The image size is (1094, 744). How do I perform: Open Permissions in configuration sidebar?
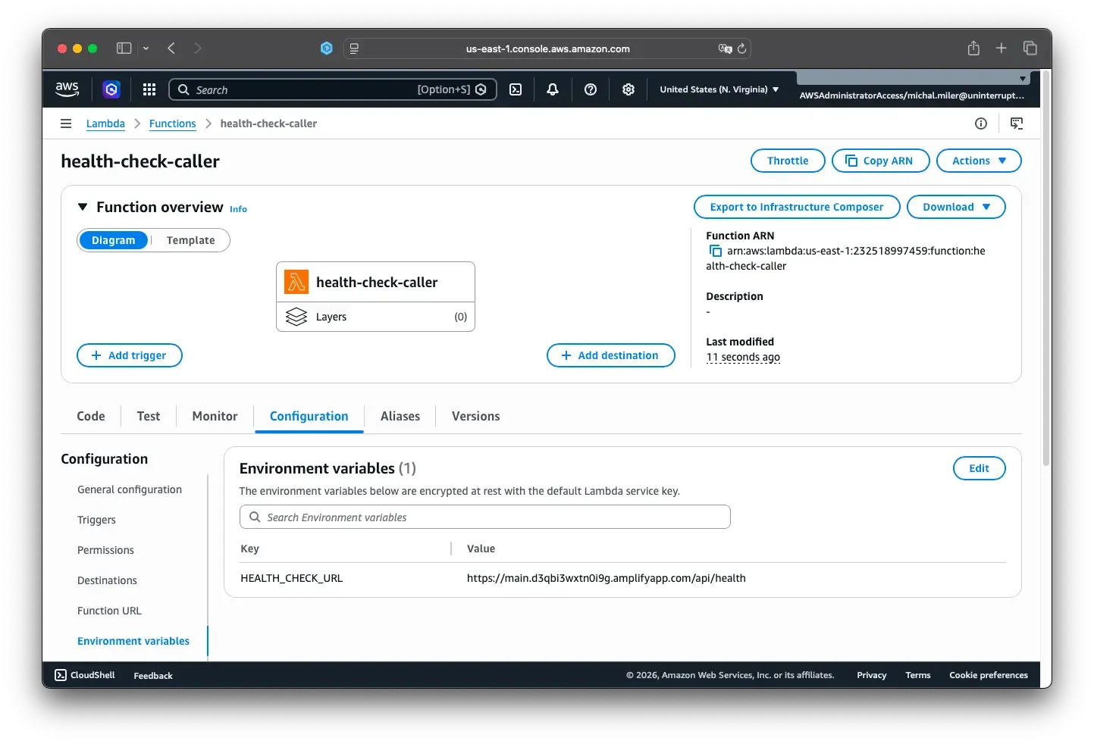click(x=105, y=550)
